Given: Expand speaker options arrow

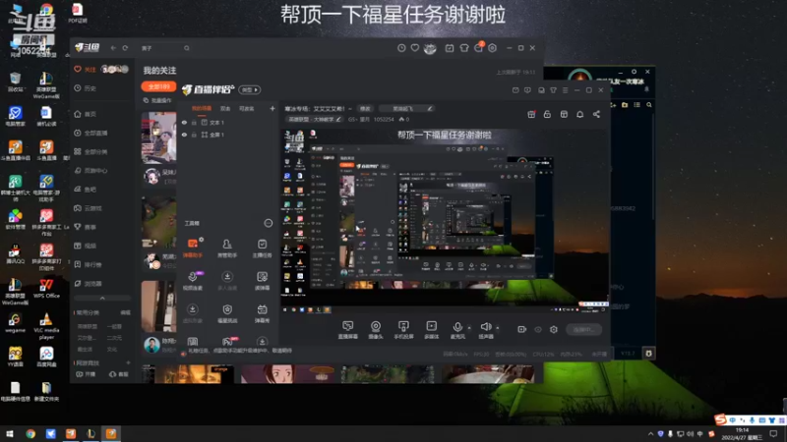Looking at the screenshot, I should click(498, 328).
